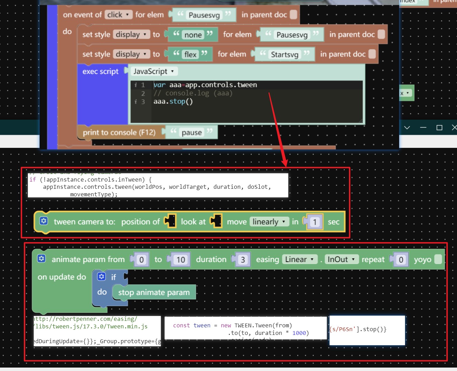Open the JavaScript language dropdown
The height and width of the screenshot is (371, 457).
154,71
